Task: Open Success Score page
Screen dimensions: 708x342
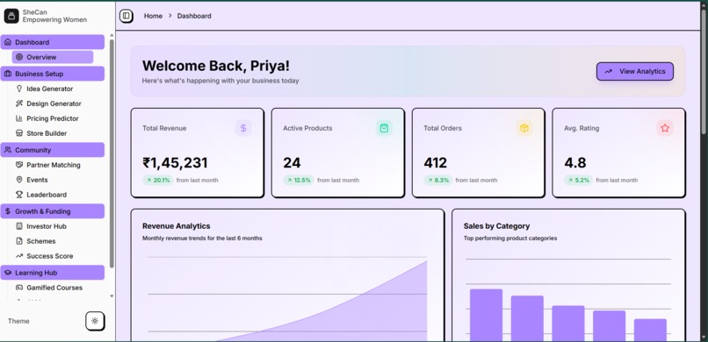Action: (53, 256)
